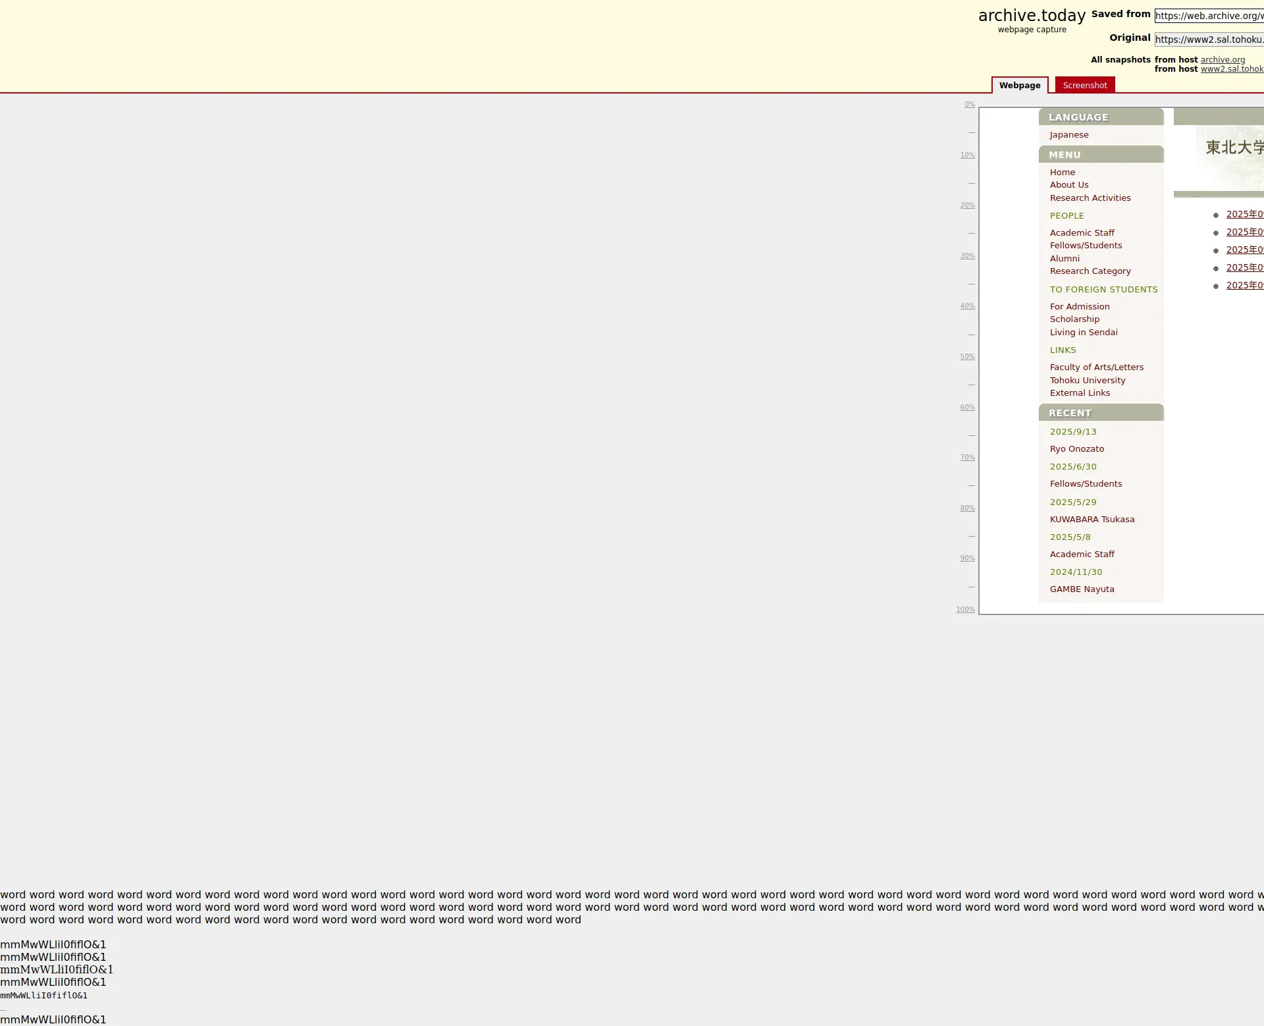Jump to the 100% page position marker
The image size is (1264, 1026).
965,610
